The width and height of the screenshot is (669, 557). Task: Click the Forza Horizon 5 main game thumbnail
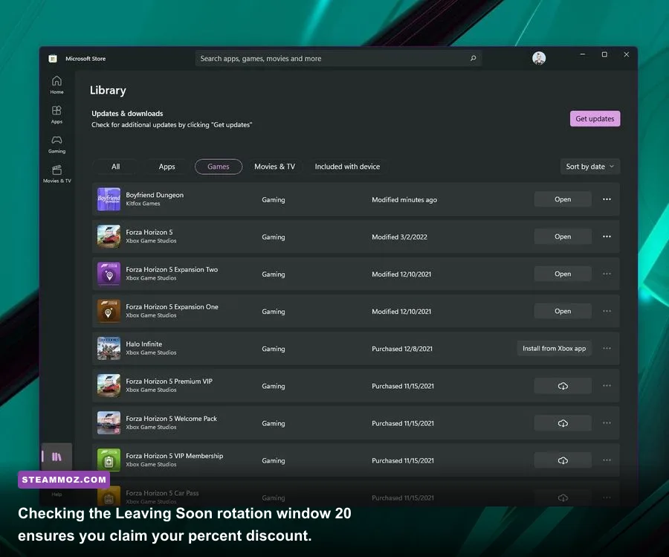pos(109,236)
